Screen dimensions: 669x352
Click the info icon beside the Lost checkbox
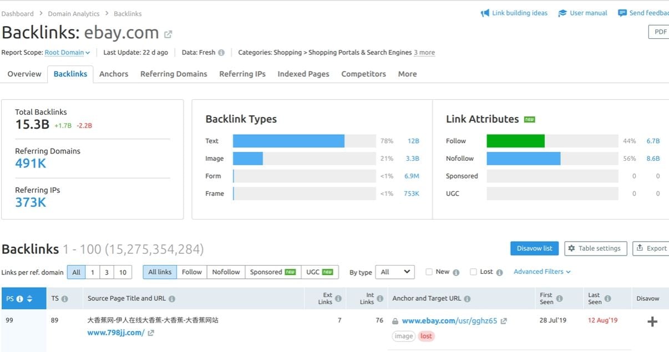[499, 272]
